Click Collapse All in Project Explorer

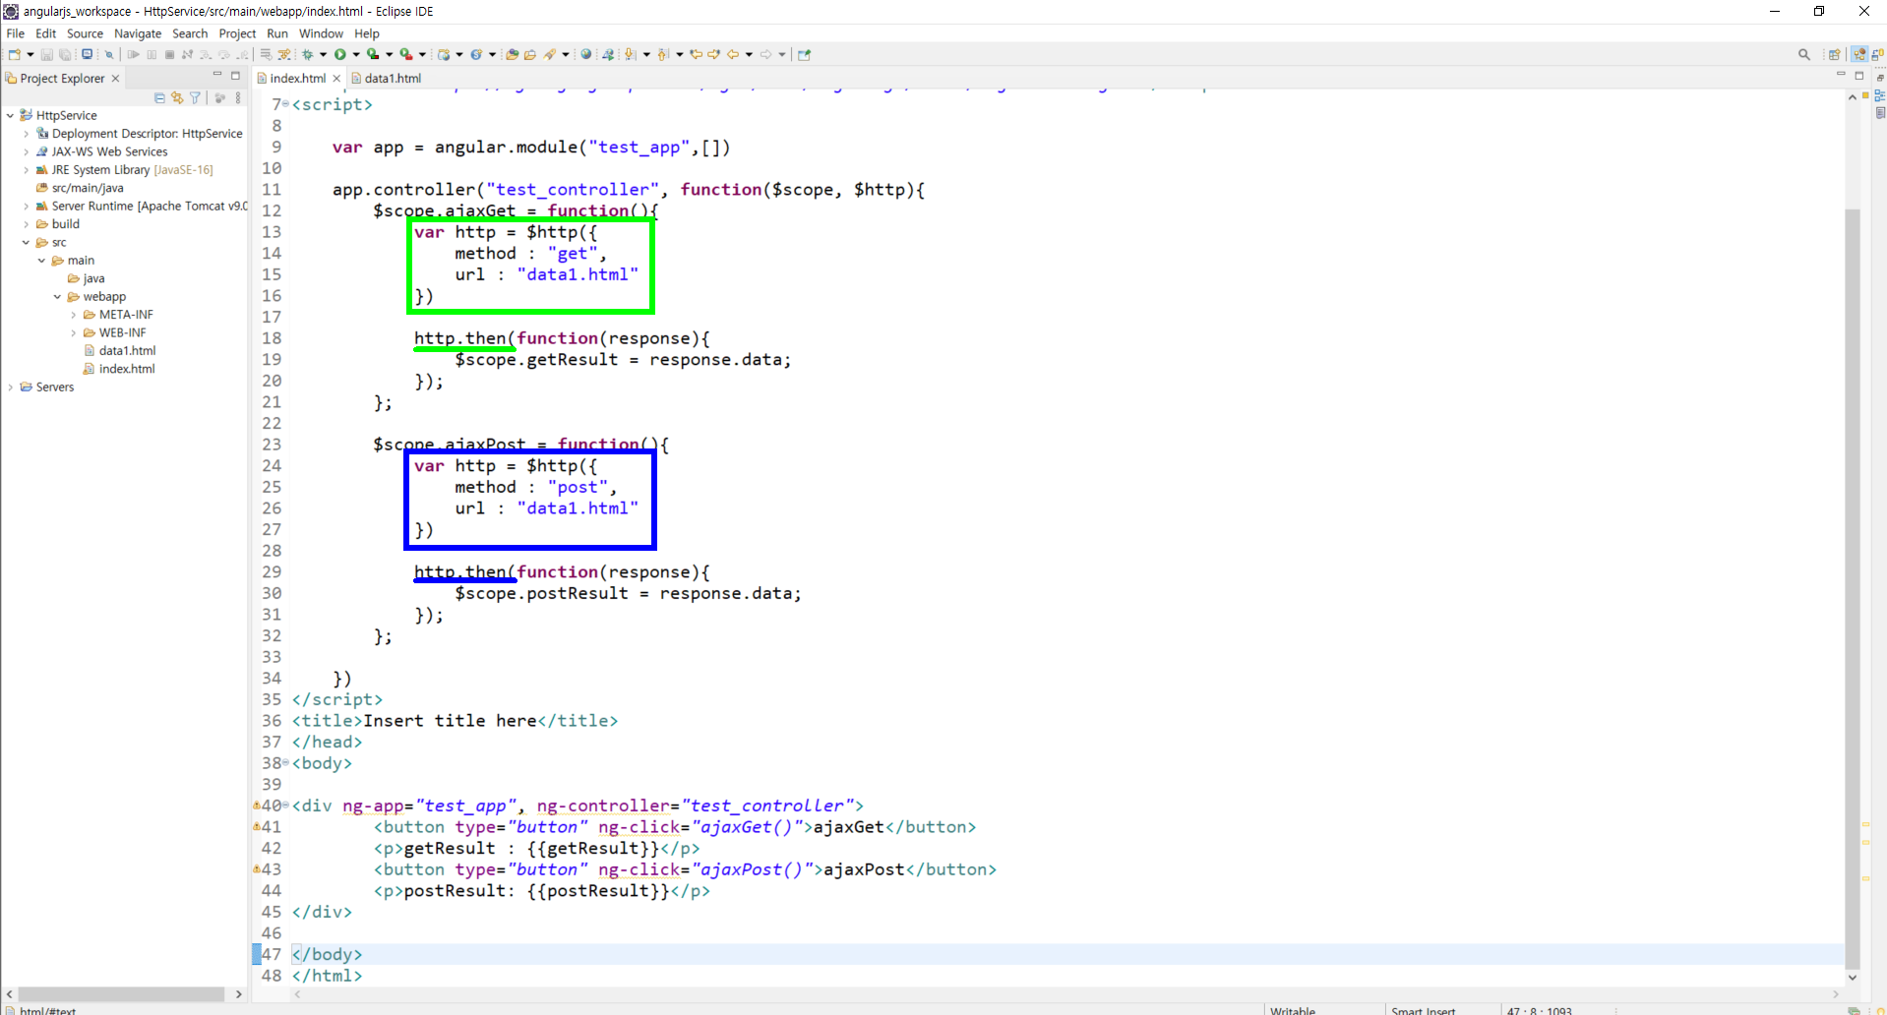(159, 98)
